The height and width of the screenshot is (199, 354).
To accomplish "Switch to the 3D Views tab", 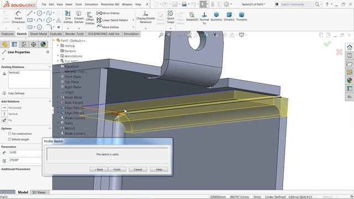I will (x=39, y=192).
